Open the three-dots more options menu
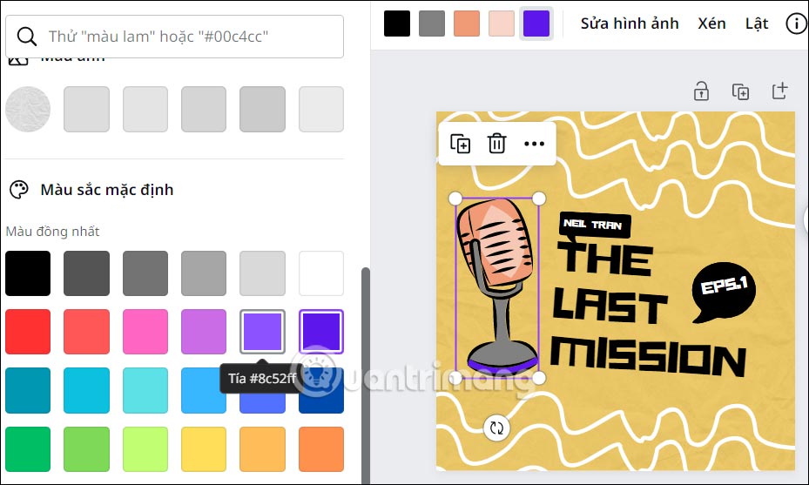The height and width of the screenshot is (485, 809). tap(534, 144)
